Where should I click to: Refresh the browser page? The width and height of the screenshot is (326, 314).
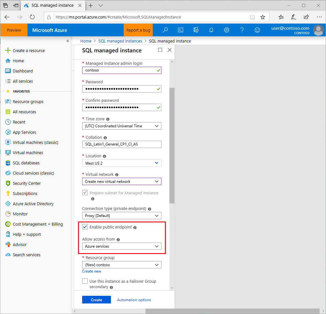point(32,17)
